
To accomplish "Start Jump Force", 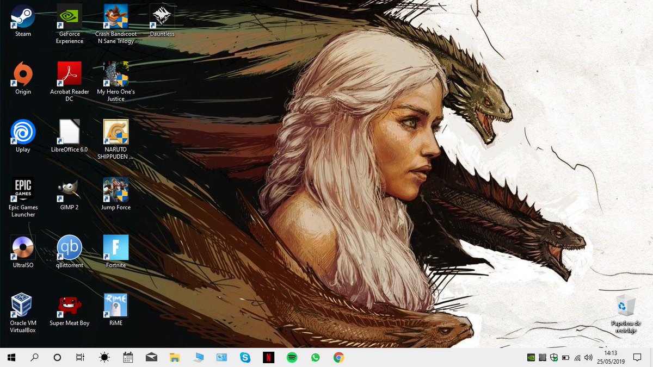I will click(115, 190).
